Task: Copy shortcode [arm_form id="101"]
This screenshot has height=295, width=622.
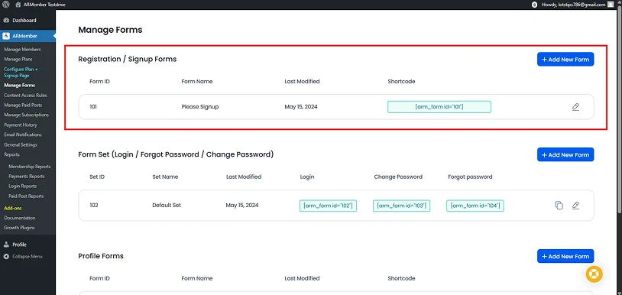Action: (x=439, y=107)
